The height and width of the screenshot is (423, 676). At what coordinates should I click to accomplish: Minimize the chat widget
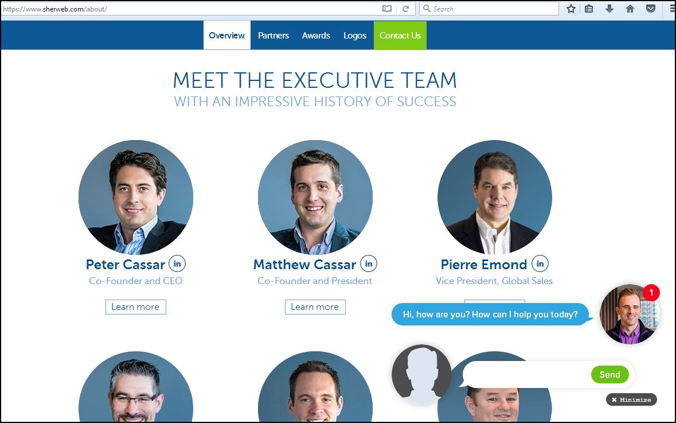click(631, 399)
